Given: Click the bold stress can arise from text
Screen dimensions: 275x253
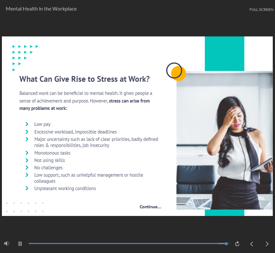Looking at the screenshot, I should [129, 101].
